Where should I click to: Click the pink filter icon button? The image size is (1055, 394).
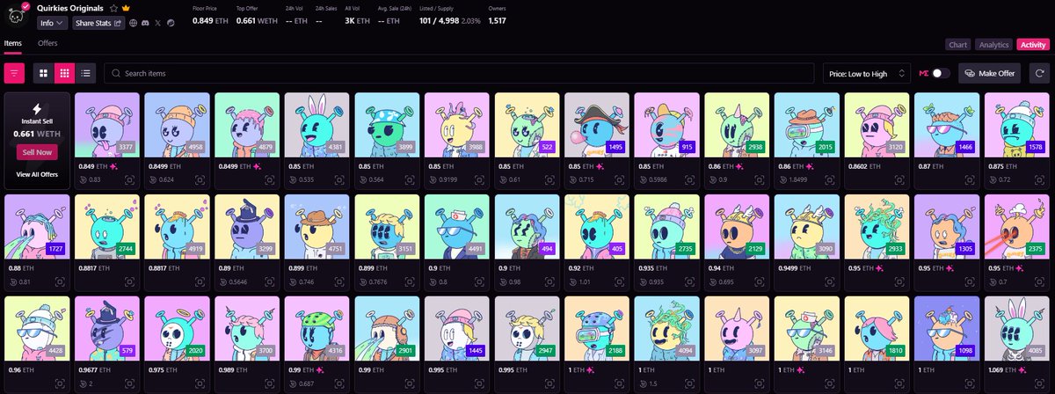(x=15, y=73)
